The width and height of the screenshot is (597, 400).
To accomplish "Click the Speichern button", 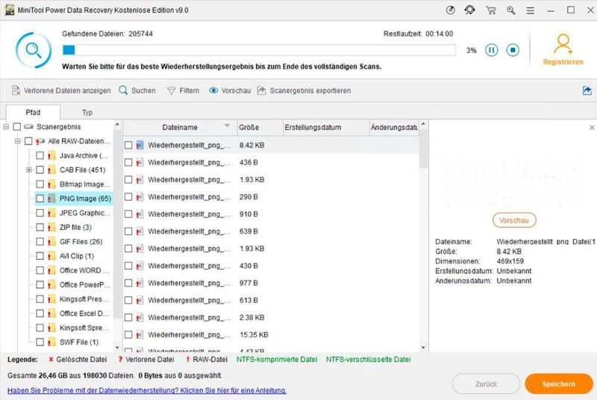I will pos(558,384).
